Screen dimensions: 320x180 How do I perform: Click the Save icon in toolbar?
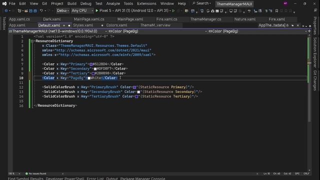click(x=30, y=11)
